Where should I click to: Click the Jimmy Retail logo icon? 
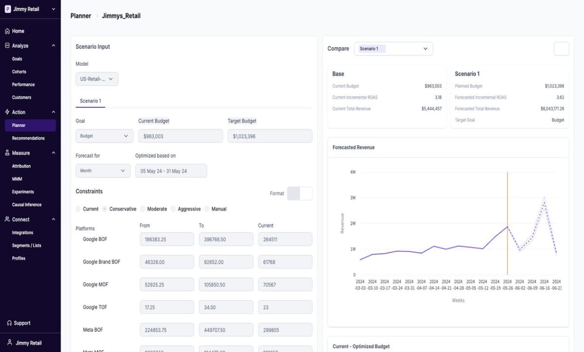click(7, 9)
